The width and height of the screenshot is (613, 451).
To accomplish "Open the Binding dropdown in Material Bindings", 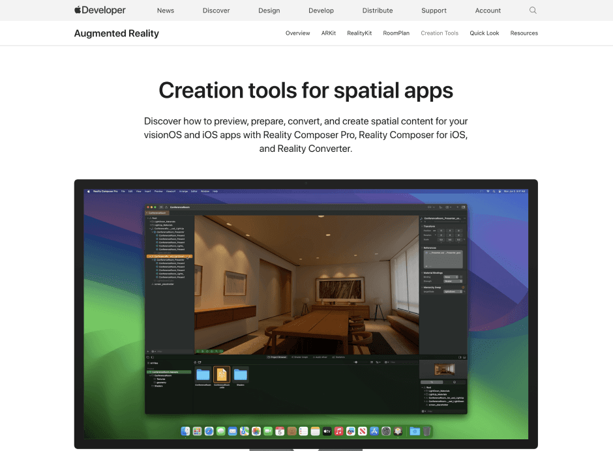I will coord(451,277).
